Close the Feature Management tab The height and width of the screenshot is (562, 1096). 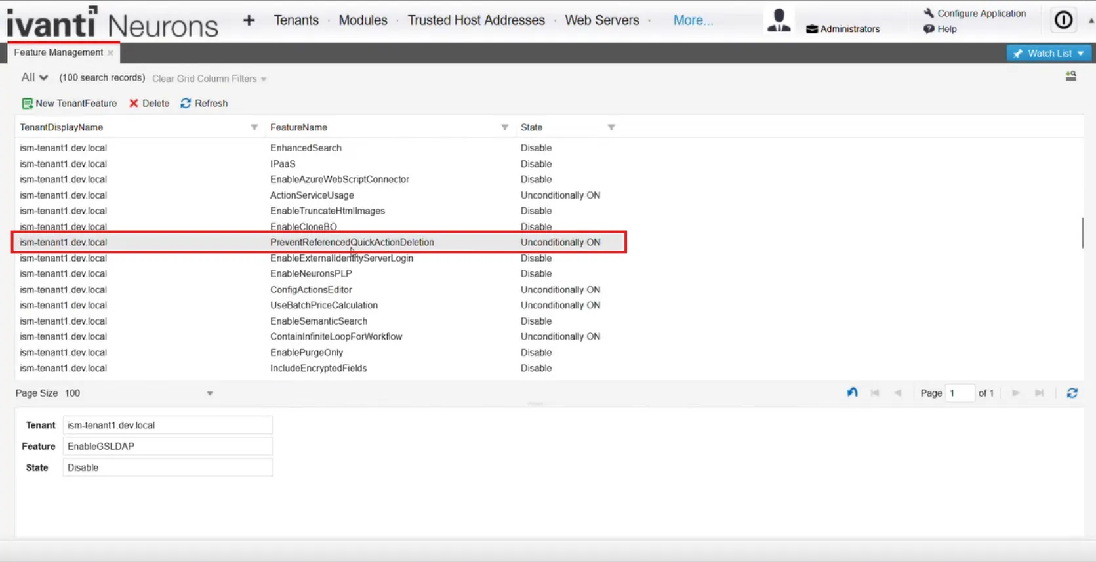110,53
